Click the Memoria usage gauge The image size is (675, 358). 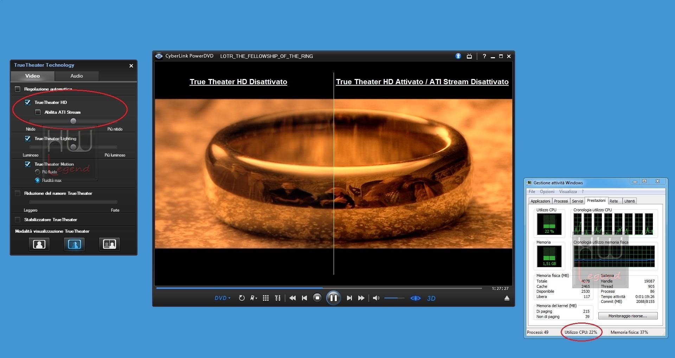pos(549,256)
